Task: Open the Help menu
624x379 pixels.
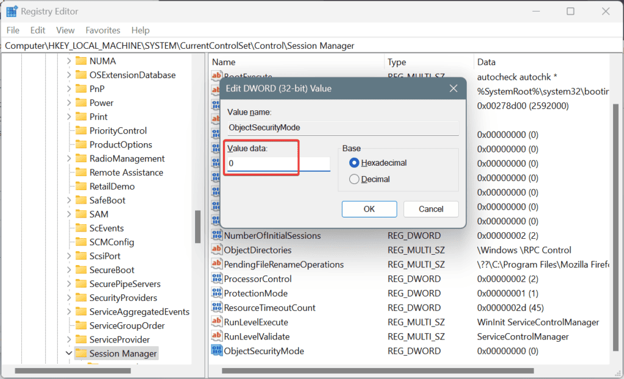Action: click(x=141, y=30)
